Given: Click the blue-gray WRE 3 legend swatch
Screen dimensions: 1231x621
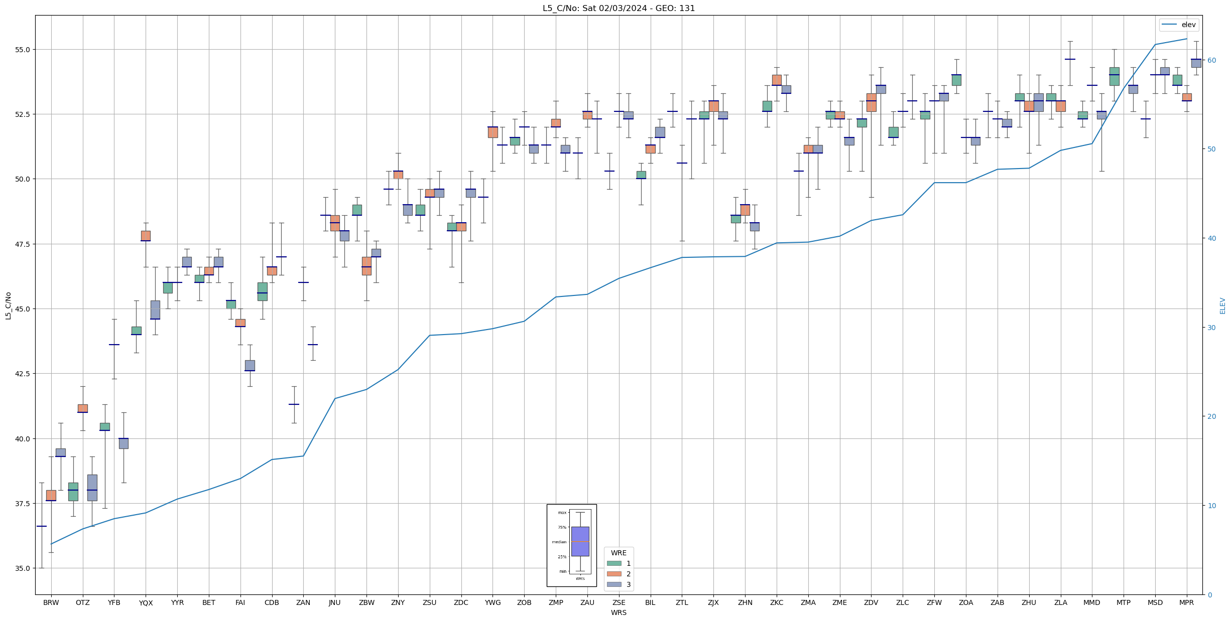Looking at the screenshot, I should click(x=613, y=584).
